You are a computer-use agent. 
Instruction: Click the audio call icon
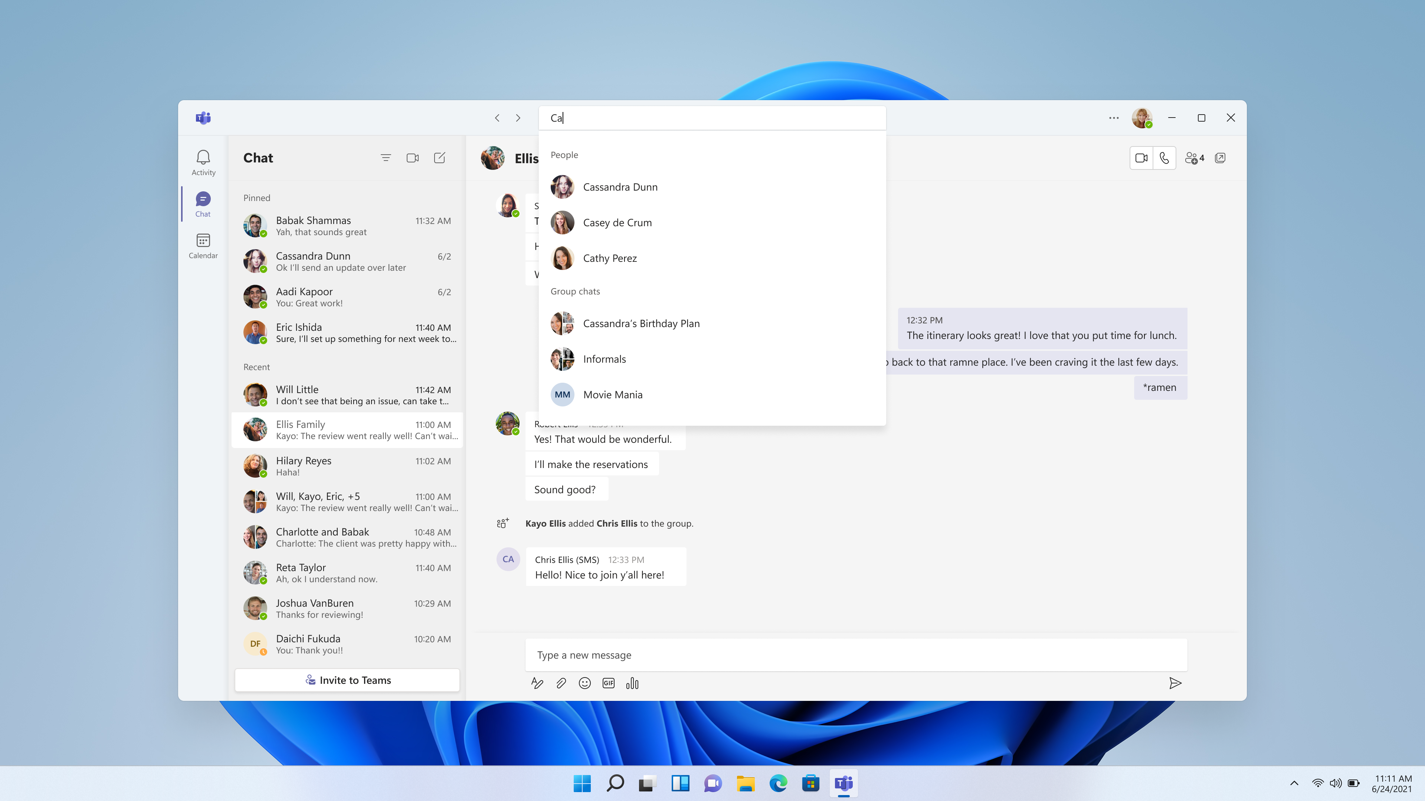(x=1166, y=158)
